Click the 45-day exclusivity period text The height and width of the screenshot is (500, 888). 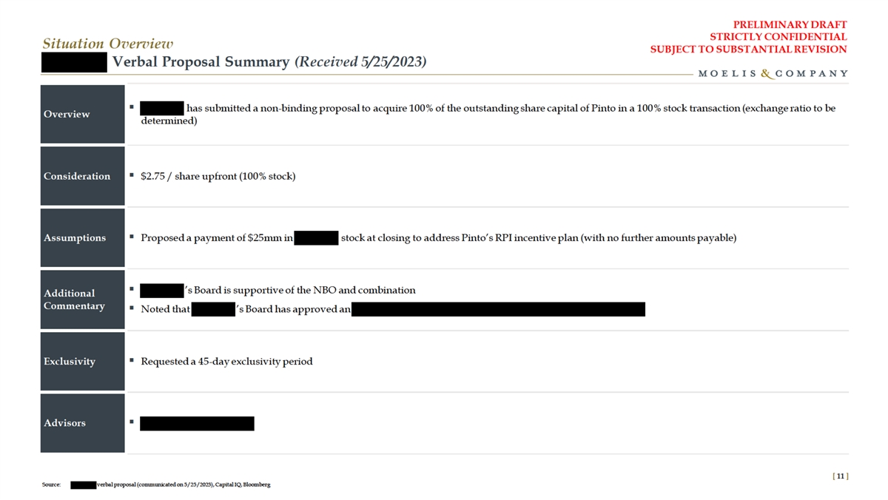point(226,362)
